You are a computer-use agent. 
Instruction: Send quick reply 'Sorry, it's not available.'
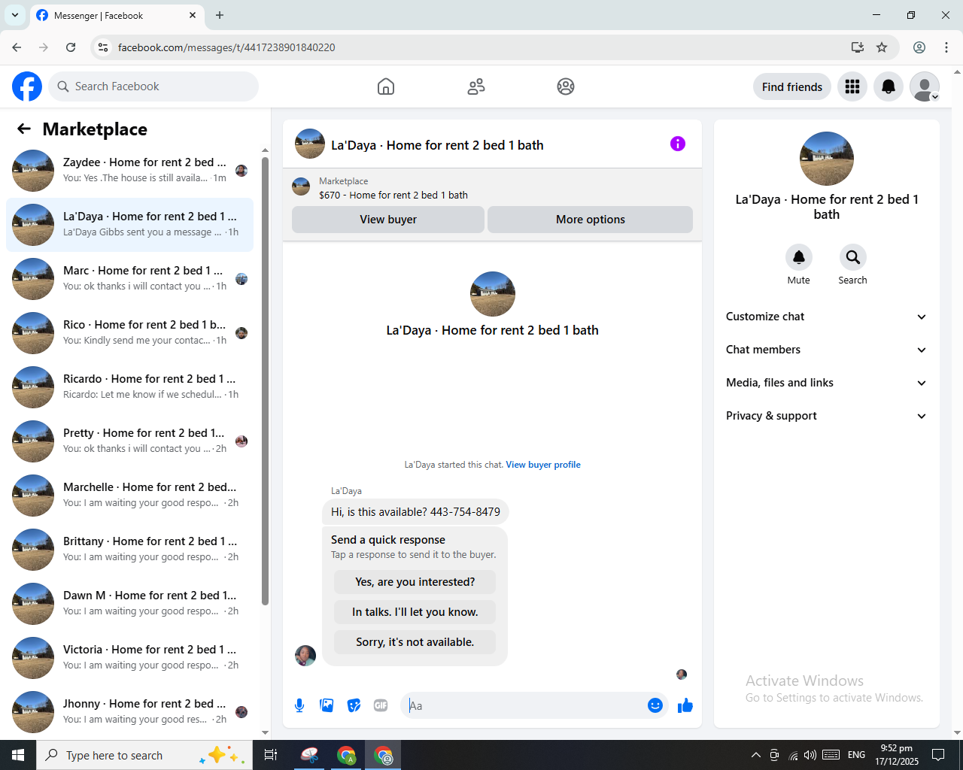pyautogui.click(x=415, y=642)
